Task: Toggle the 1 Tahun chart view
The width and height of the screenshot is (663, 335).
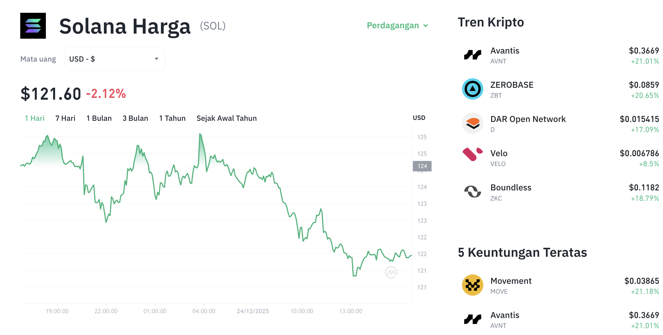Action: [172, 118]
